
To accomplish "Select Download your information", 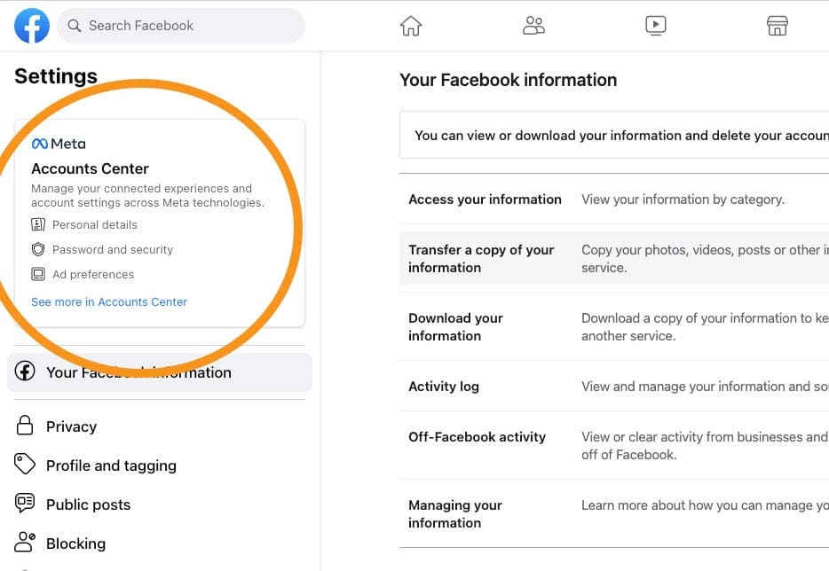I will (455, 326).
